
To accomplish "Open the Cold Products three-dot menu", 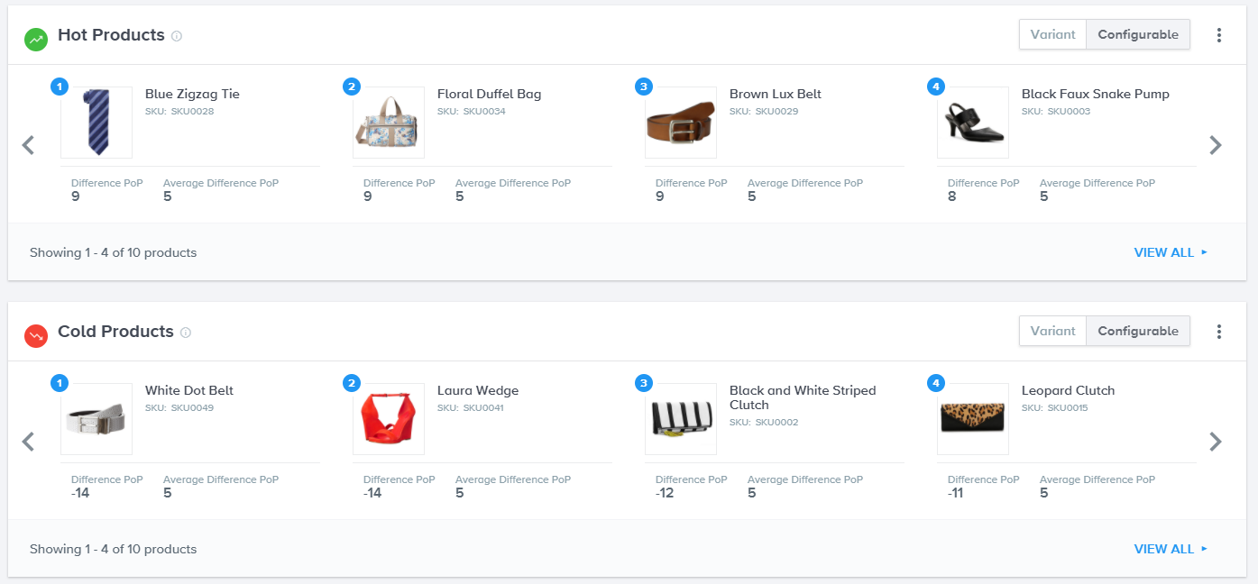I will pos(1219,332).
